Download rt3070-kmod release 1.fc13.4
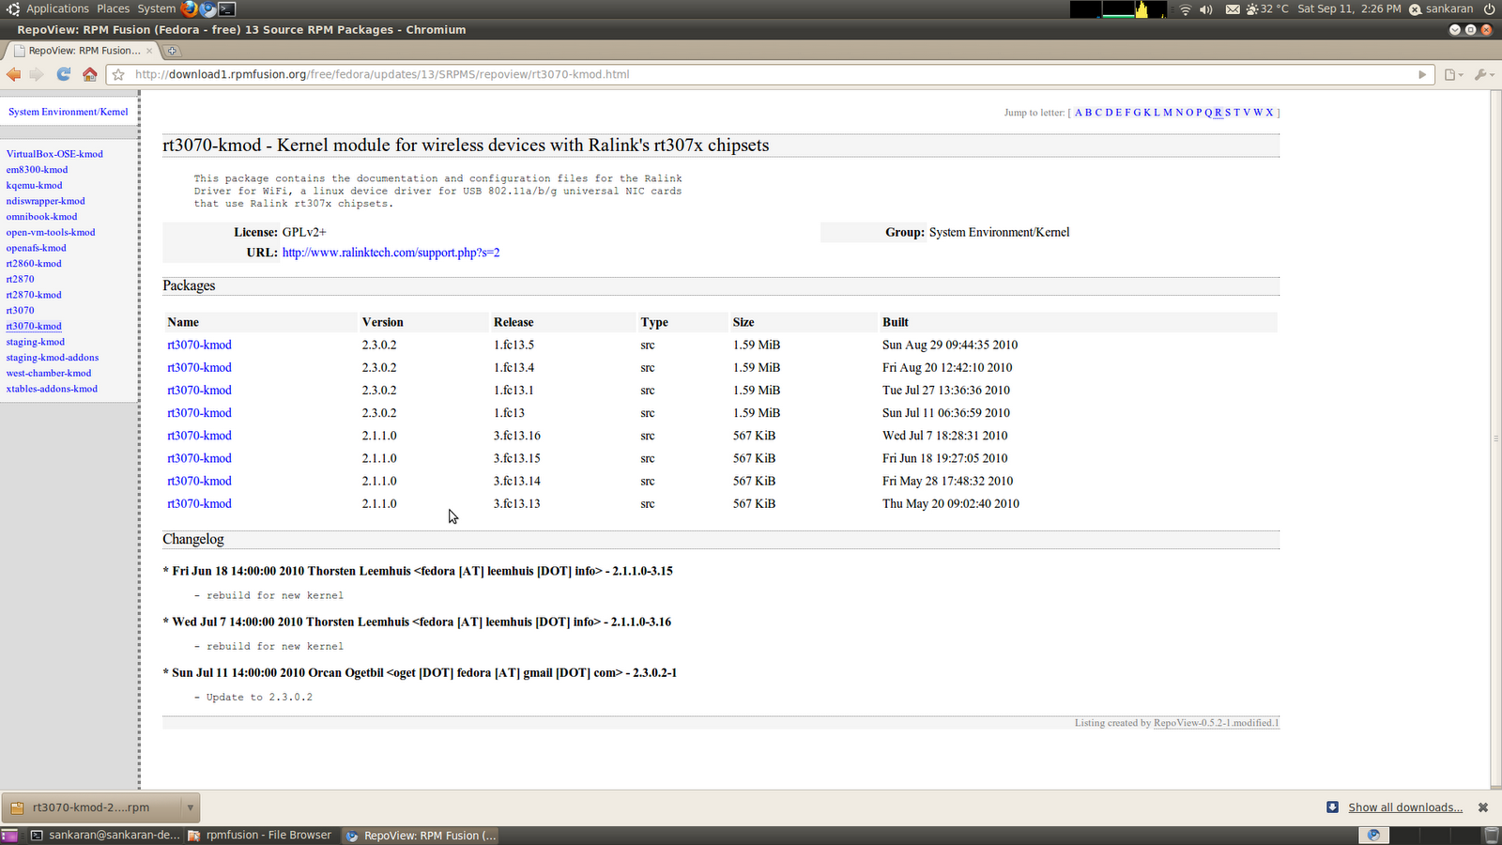 (x=199, y=367)
